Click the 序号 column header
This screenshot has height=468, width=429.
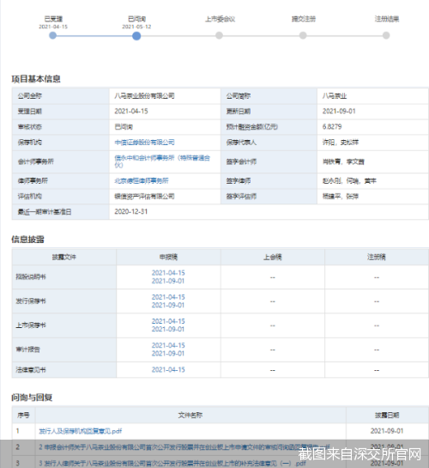pyautogui.click(x=23, y=415)
